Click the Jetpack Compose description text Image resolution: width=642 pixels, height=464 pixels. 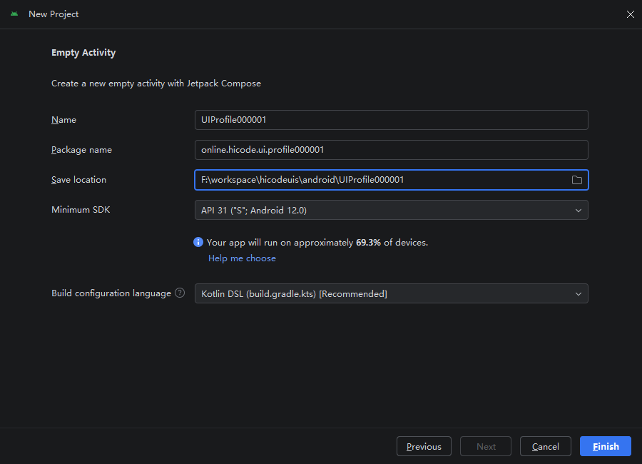(156, 84)
